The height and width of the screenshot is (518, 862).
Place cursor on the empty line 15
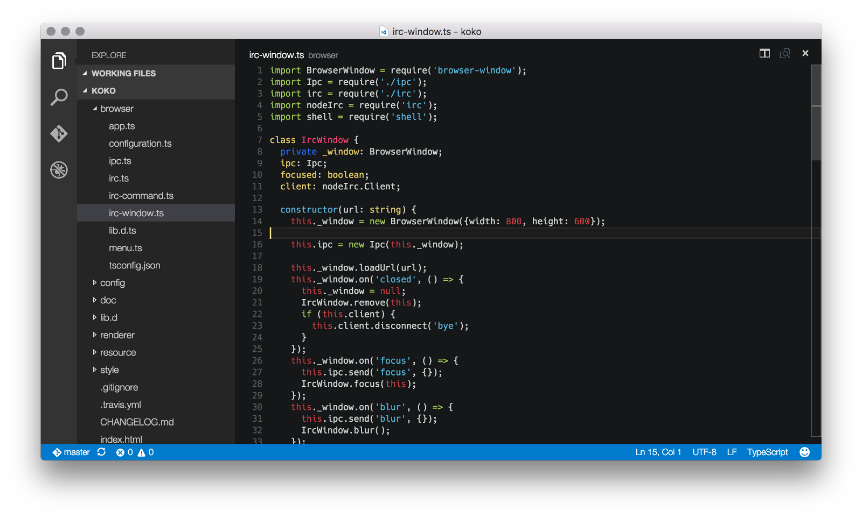coord(540,233)
